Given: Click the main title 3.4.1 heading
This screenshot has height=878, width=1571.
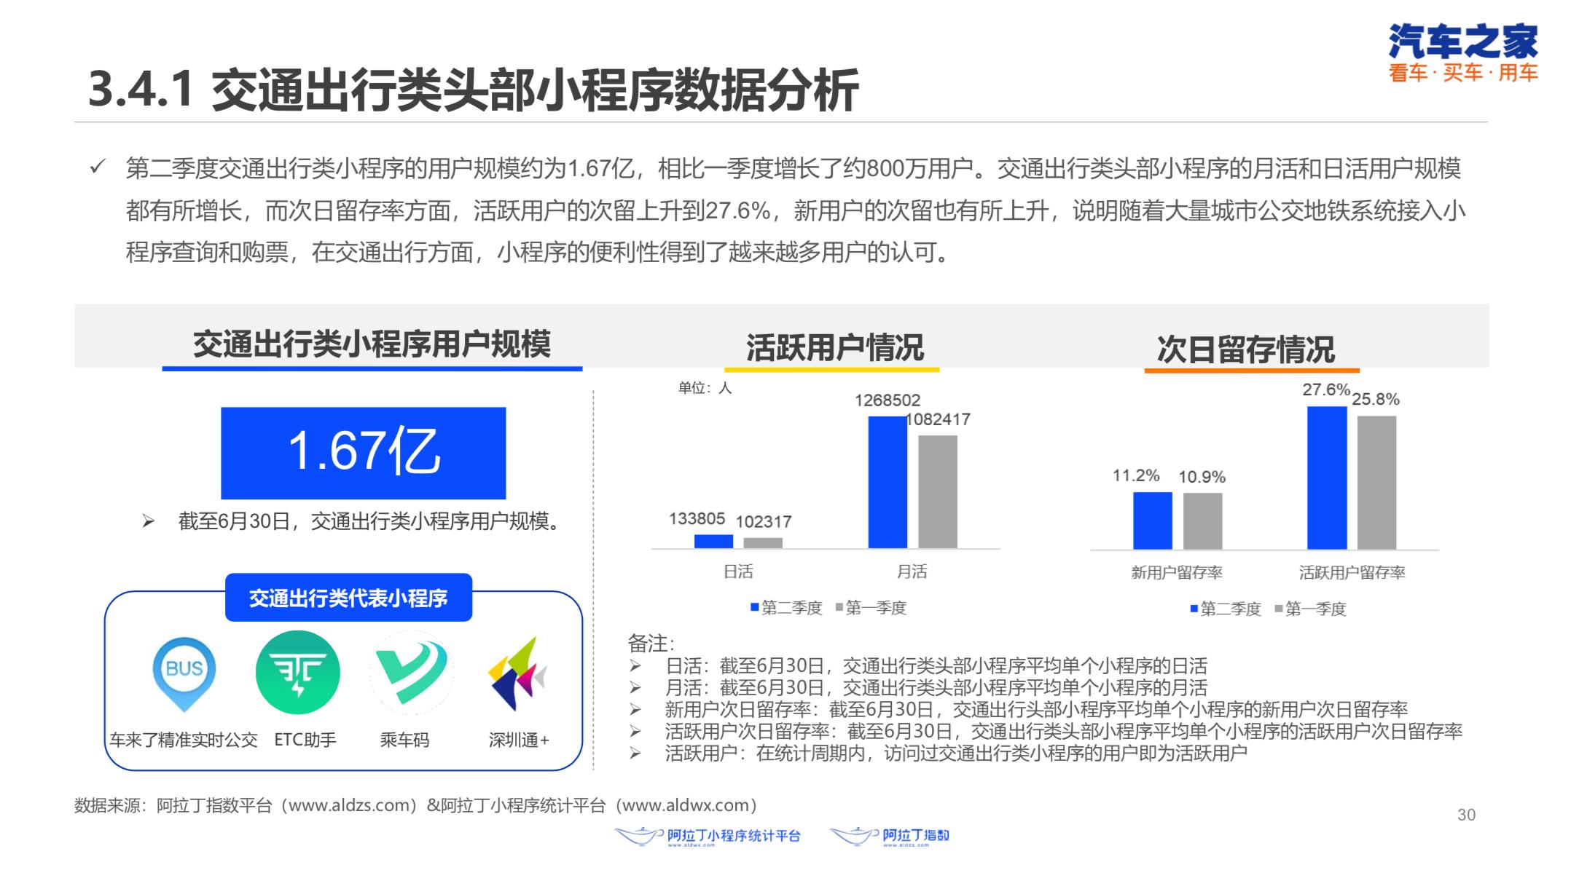Looking at the screenshot, I should click(x=474, y=90).
